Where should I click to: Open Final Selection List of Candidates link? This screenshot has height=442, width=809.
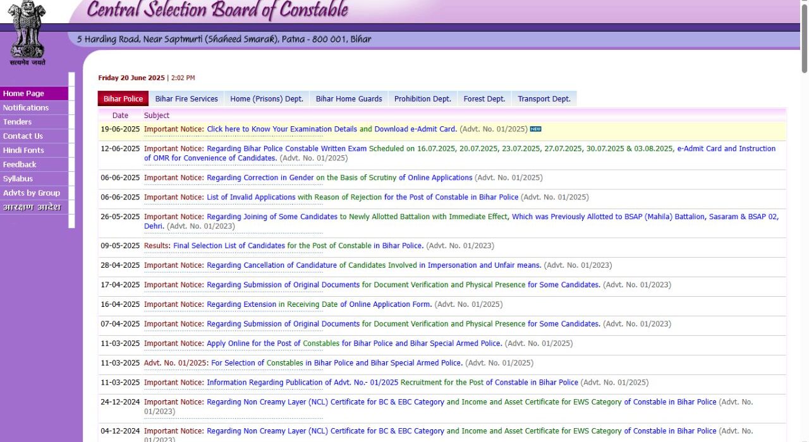tap(229, 246)
